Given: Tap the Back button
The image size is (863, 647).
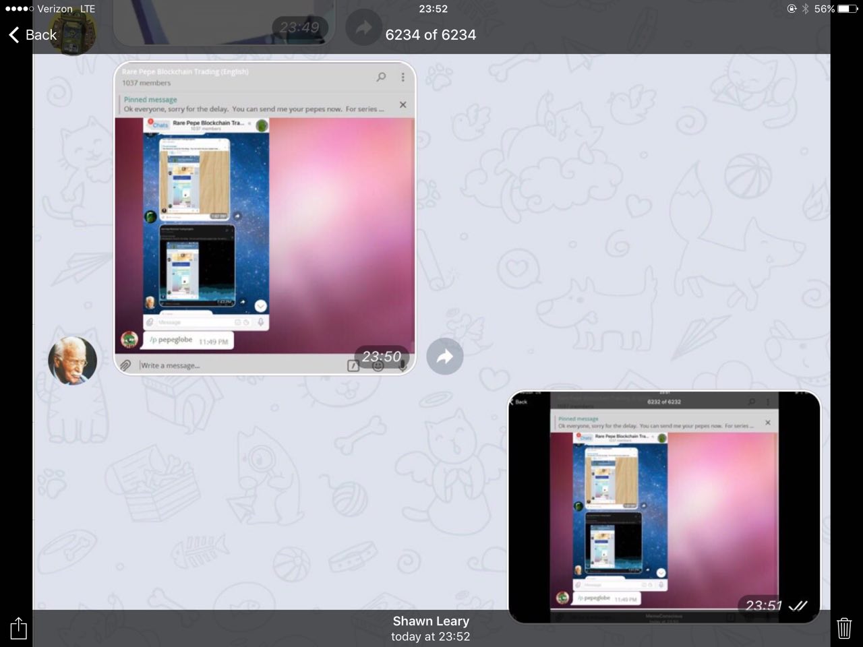Looking at the screenshot, I should [x=32, y=35].
